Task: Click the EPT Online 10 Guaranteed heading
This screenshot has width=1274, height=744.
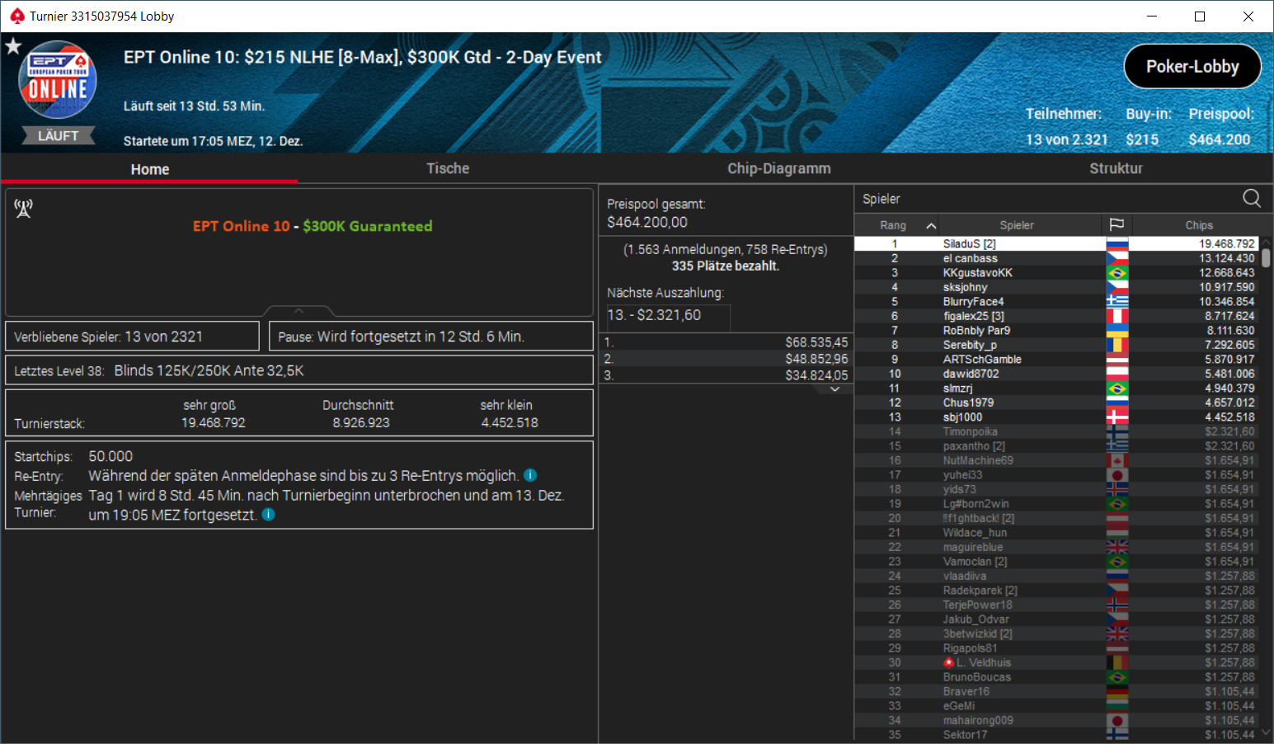Action: [313, 226]
